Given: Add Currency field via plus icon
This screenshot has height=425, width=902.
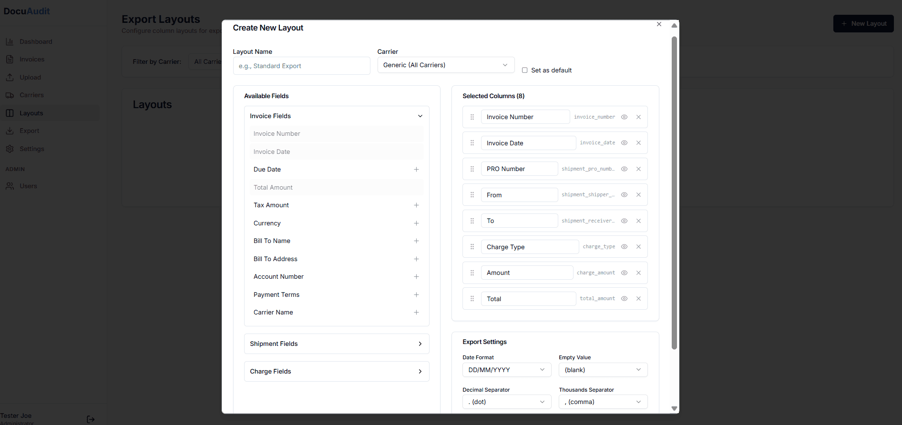Looking at the screenshot, I should (416, 223).
